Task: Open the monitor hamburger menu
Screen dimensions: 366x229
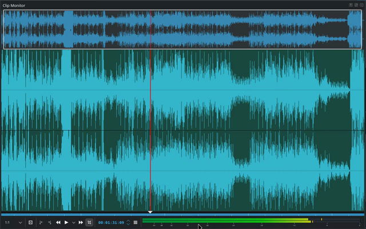Action: [136, 222]
